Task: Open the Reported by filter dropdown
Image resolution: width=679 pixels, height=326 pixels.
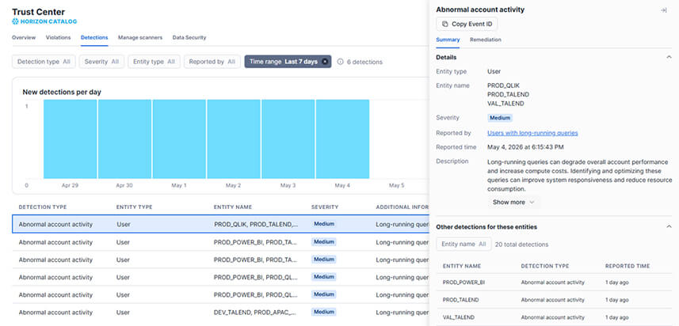Action: tap(212, 62)
